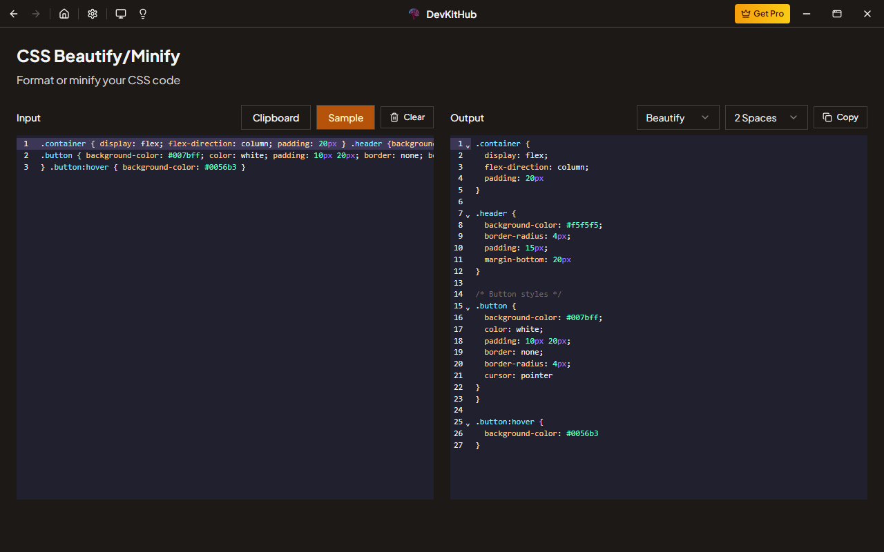Go back with the left arrow icon
Screen dimensions: 884x552
pos(14,14)
